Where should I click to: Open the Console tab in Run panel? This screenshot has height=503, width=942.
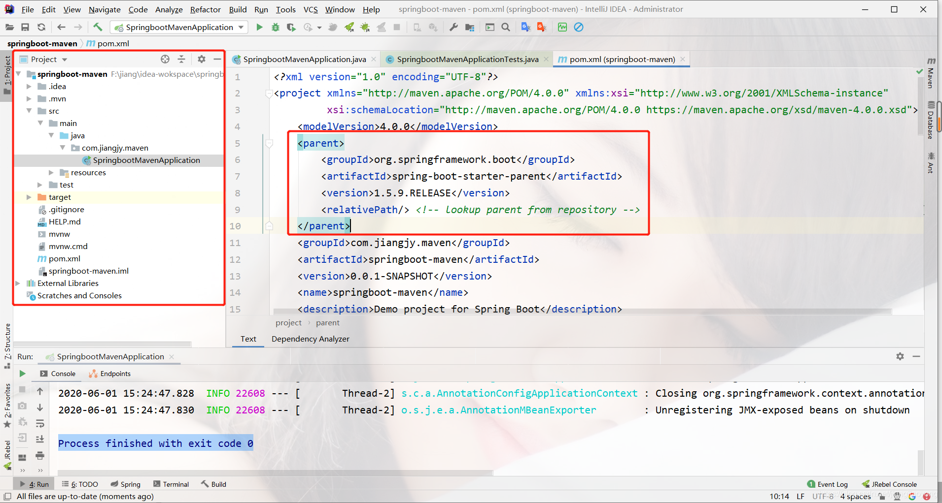tap(58, 374)
